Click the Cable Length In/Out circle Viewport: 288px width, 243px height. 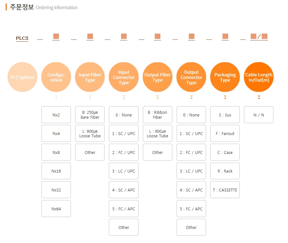point(259,77)
